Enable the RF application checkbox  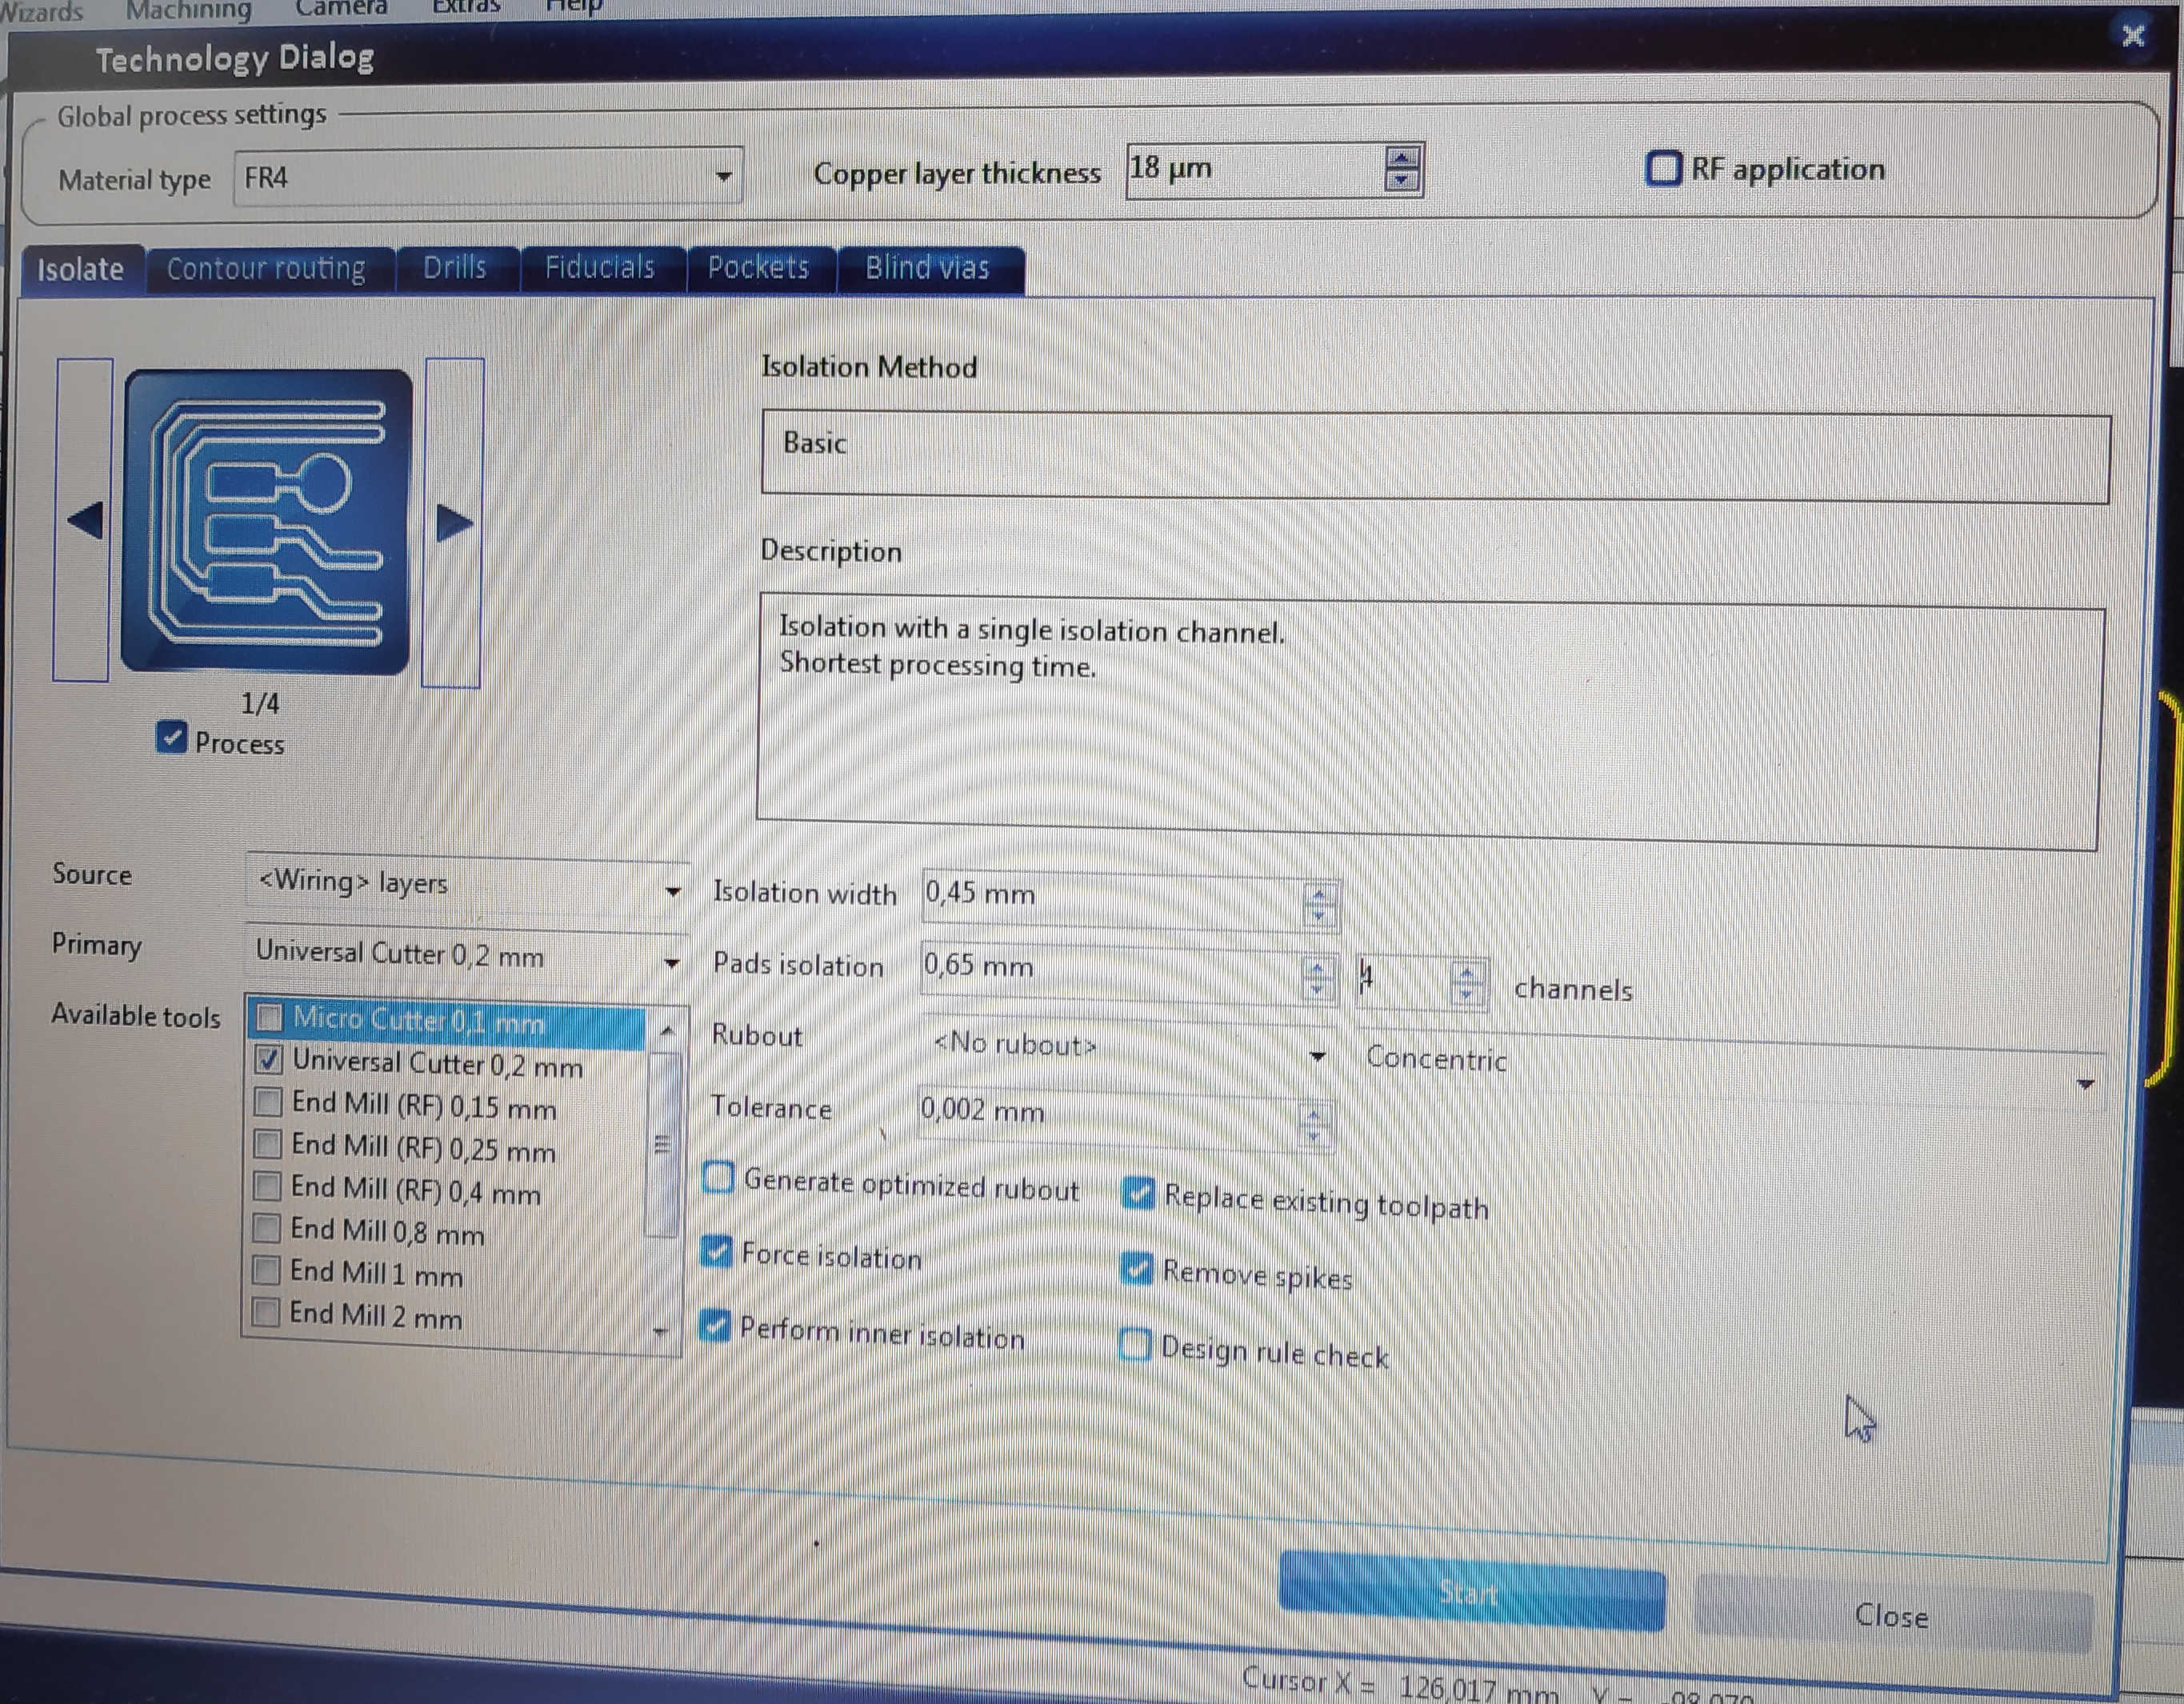click(1663, 168)
